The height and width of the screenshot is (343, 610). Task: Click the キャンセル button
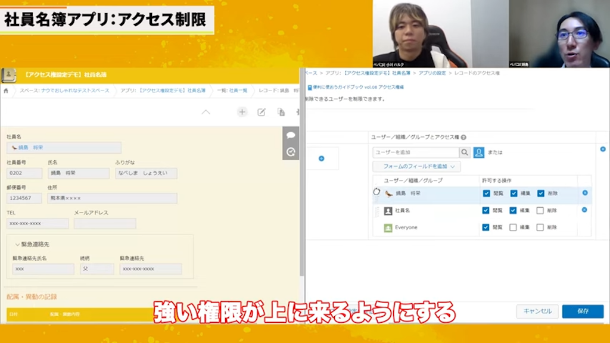[x=537, y=311]
